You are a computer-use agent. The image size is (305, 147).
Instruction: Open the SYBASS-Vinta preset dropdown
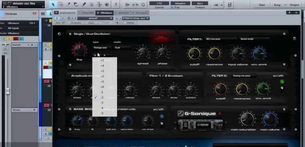pos(135,18)
